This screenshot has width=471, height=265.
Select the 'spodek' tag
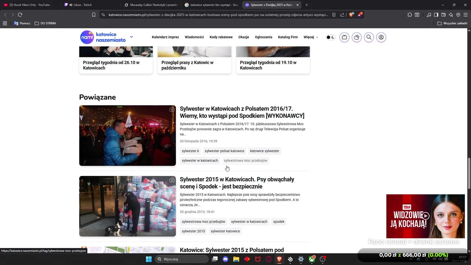[x=279, y=222]
